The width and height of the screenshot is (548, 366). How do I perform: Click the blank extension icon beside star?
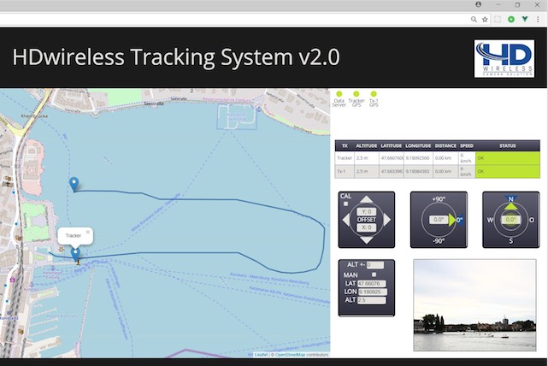click(x=498, y=19)
